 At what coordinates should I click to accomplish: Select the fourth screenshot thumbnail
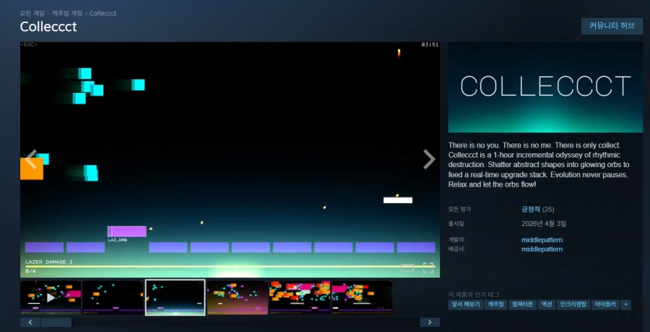pos(238,297)
